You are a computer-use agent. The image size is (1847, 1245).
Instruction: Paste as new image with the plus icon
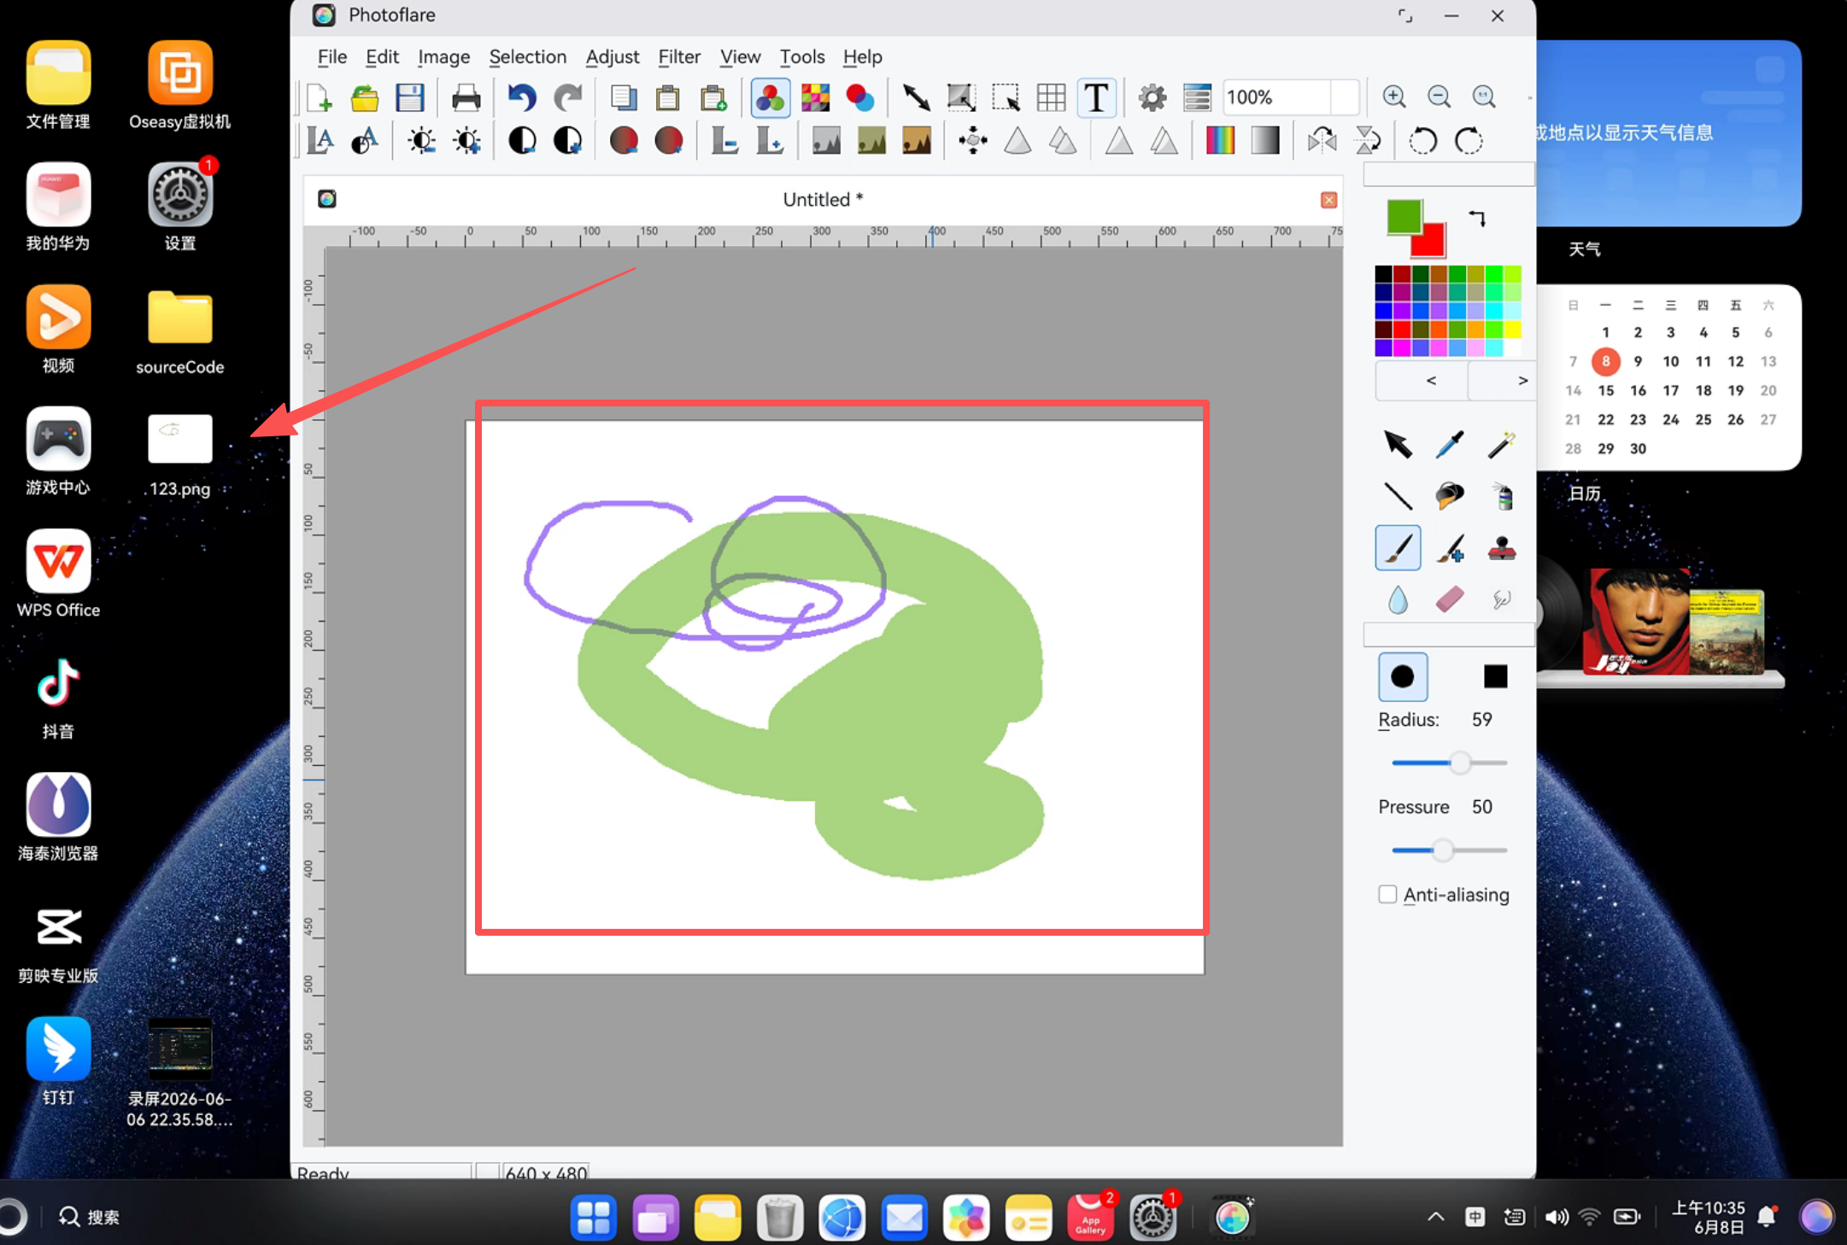713,98
